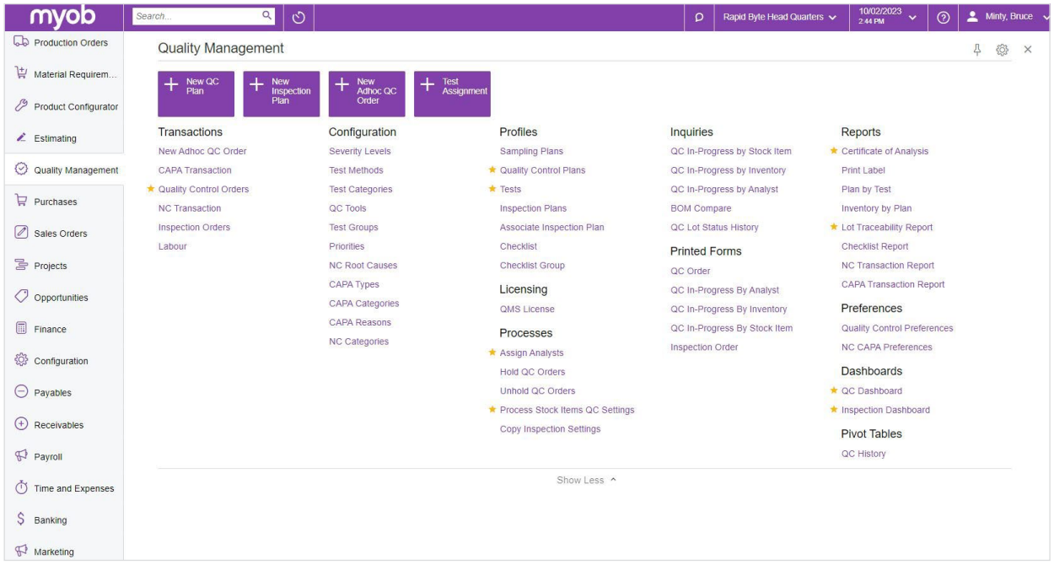
Task: Click the New QC Plan tile
Action: [196, 94]
